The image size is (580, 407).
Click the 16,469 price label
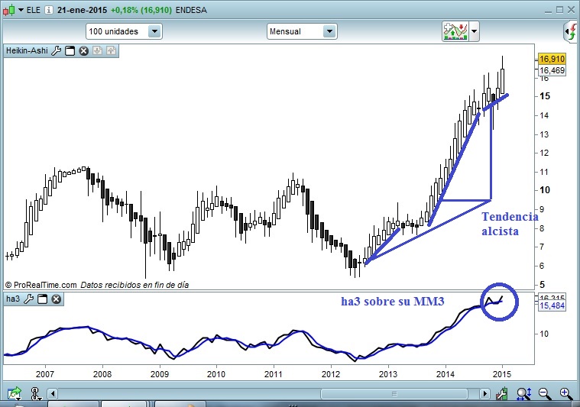tap(552, 70)
